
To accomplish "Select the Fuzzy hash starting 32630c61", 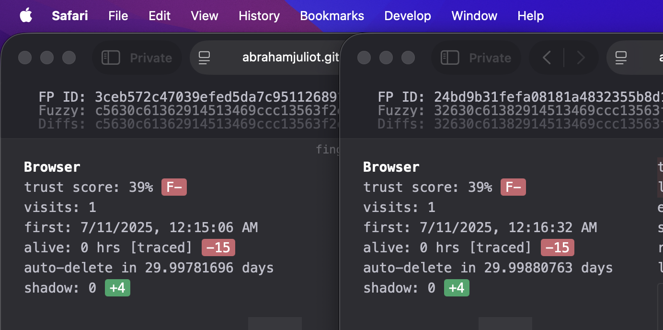I will pos(549,111).
